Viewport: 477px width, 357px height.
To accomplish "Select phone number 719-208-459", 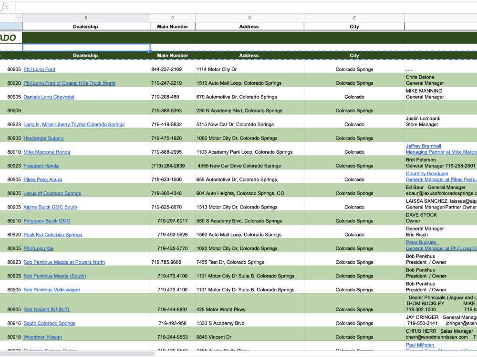I will click(165, 97).
